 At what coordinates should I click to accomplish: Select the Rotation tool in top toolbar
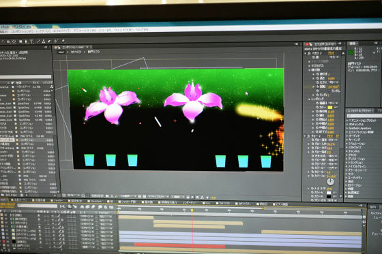point(3,42)
